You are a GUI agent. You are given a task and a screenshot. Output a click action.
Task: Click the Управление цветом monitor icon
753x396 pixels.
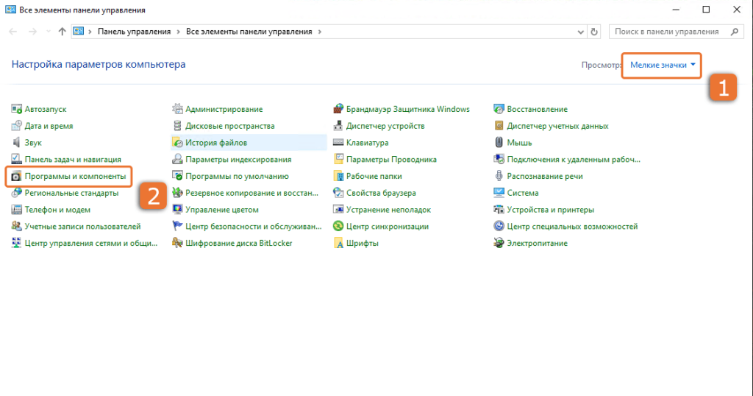[x=177, y=210]
